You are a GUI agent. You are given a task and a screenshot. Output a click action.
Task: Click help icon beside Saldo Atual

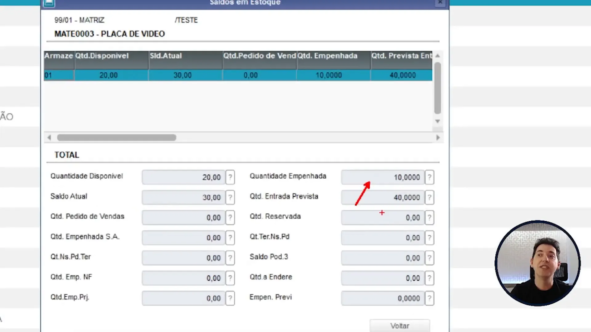click(x=230, y=197)
